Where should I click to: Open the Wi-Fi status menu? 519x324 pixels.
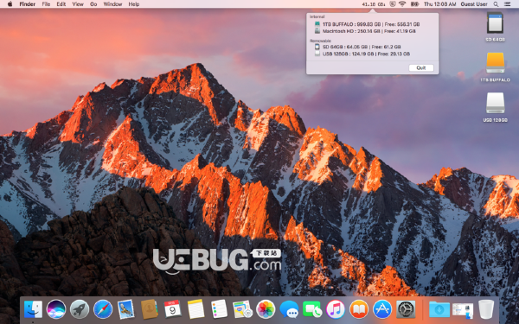point(402,4)
